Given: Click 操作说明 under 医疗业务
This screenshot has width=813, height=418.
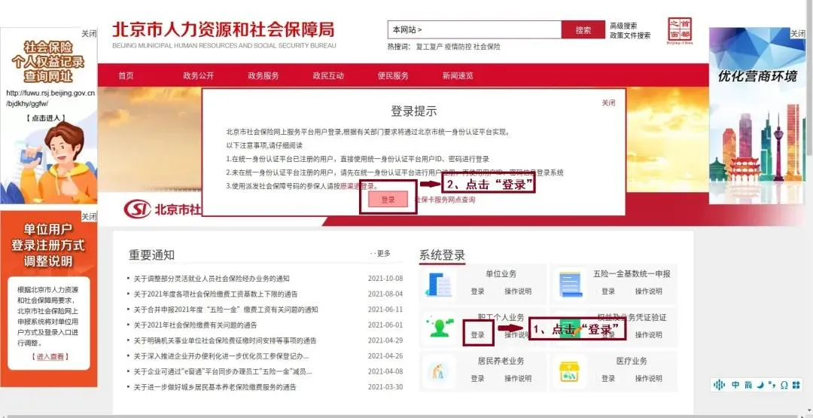Looking at the screenshot, I should pos(649,379).
